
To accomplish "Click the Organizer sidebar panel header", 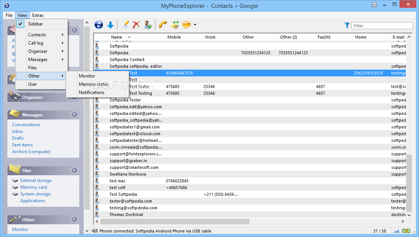I will 43,97.
